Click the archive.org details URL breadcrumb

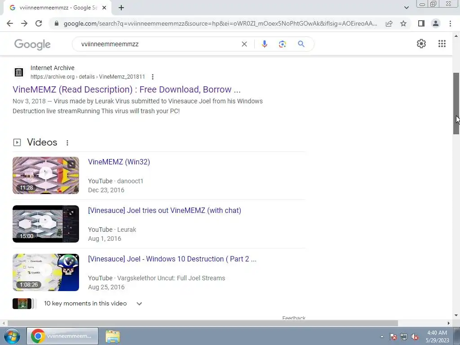click(88, 77)
